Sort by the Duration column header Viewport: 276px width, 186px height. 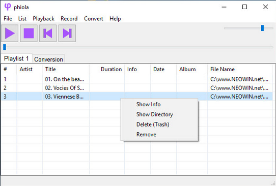[107, 69]
